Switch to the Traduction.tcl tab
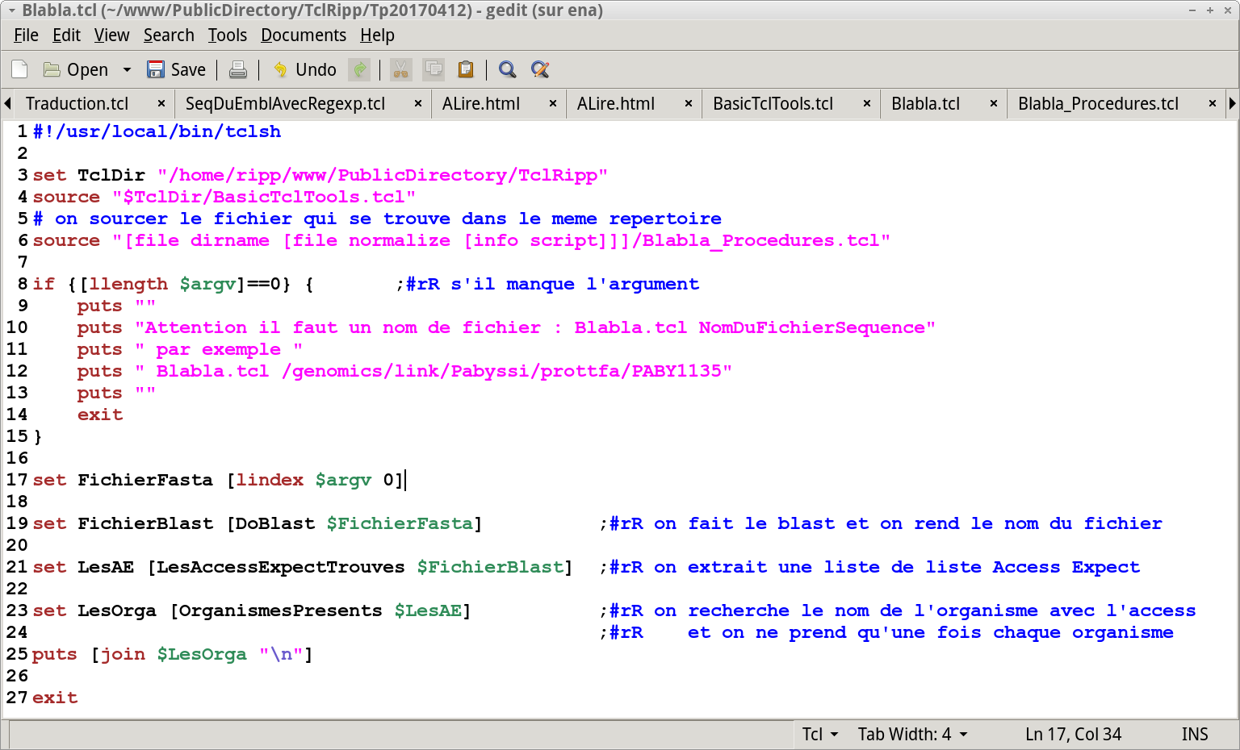Image resolution: width=1240 pixels, height=750 pixels. pyautogui.click(x=77, y=104)
